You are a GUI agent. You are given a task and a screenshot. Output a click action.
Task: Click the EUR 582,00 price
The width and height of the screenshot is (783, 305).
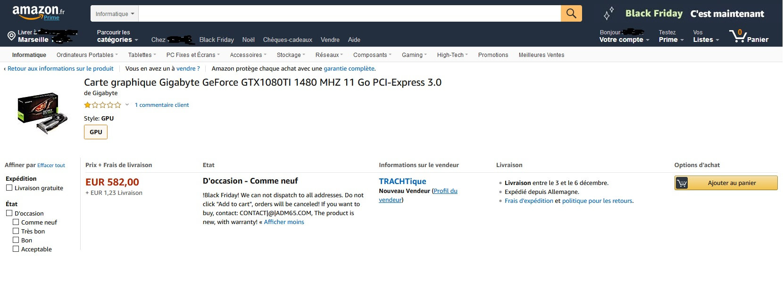click(112, 182)
